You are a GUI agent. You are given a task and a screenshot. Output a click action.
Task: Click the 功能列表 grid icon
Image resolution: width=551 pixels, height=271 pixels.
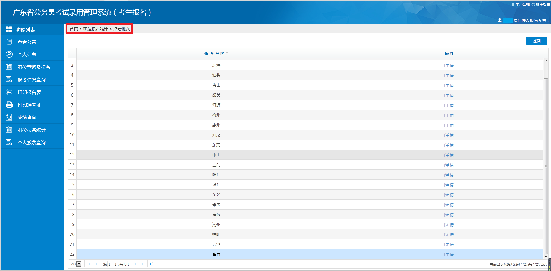pos(9,30)
